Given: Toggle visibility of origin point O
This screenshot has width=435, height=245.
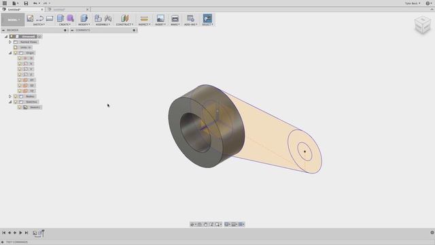Looking at the screenshot, I should pos(20,59).
